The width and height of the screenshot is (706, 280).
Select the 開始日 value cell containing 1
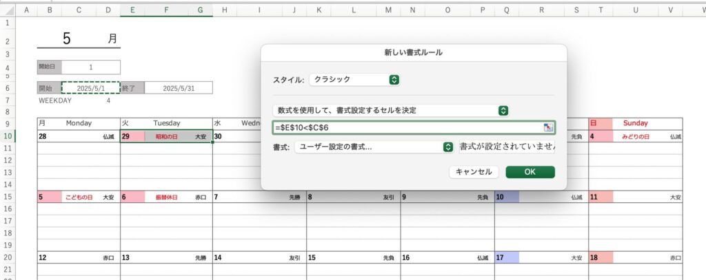pyautogui.click(x=90, y=67)
